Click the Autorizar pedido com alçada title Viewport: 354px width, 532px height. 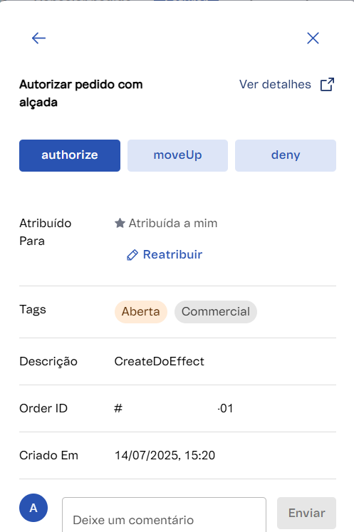pos(80,93)
